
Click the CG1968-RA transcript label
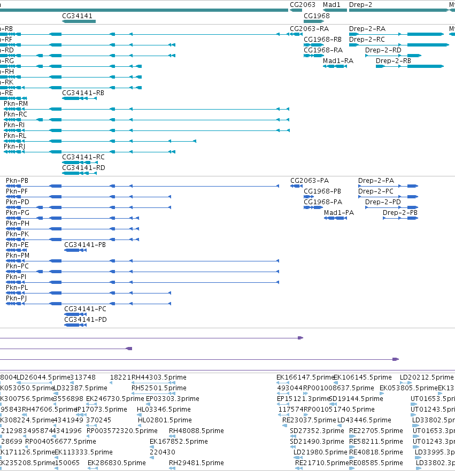323,50
